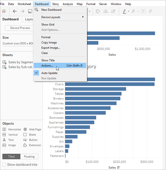
Task: Open the Highlight dropdown arrow
Action: pos(128,11)
